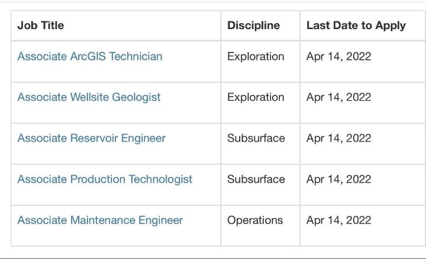The image size is (426, 259).
Task: Open the first Subsurface job posting
Action: tap(91, 138)
